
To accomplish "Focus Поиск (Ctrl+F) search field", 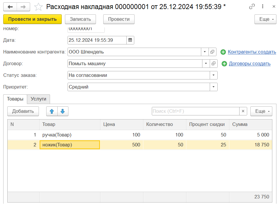I will (x=196, y=111).
